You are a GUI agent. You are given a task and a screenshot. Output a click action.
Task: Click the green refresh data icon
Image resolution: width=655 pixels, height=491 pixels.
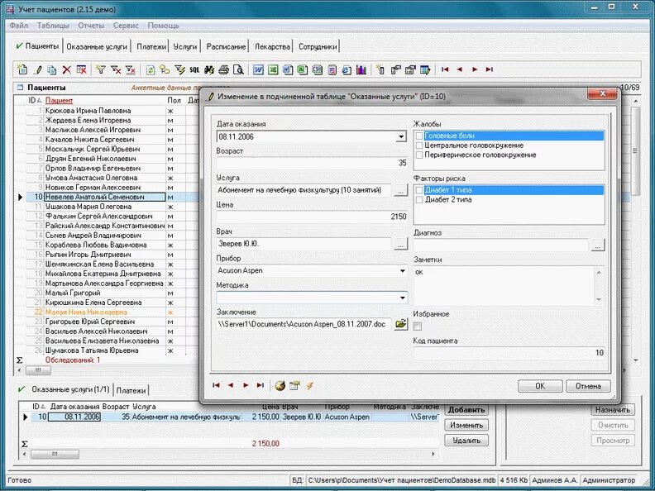pos(151,69)
